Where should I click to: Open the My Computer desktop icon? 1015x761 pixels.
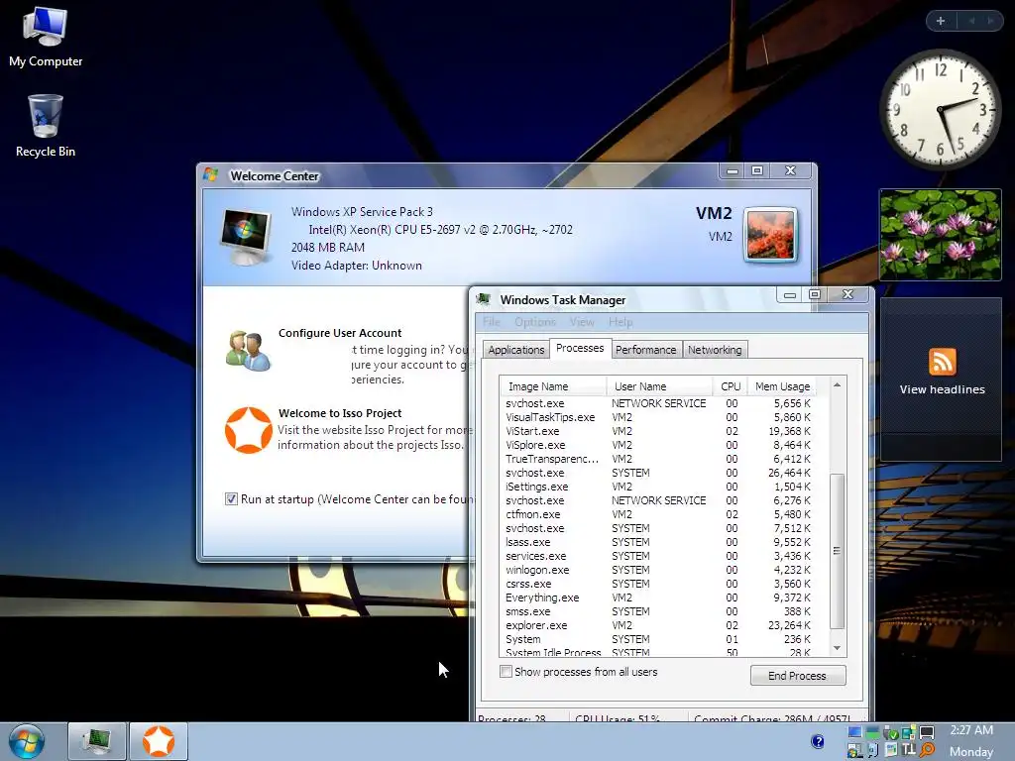point(46,38)
